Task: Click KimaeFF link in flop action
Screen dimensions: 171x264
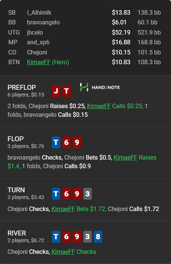Action: [125, 157]
